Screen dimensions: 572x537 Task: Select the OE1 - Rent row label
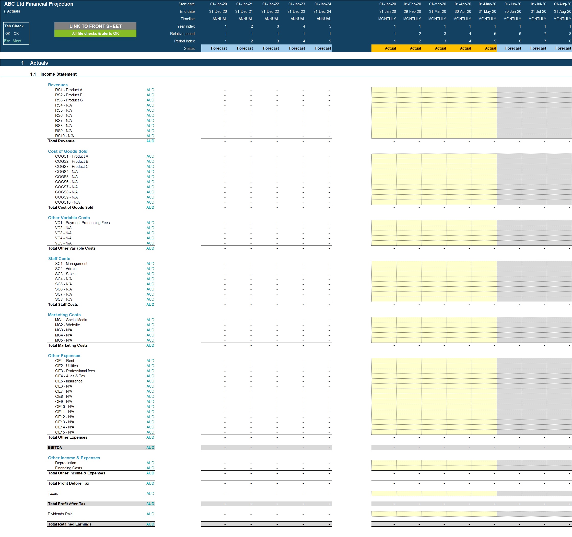(x=64, y=360)
